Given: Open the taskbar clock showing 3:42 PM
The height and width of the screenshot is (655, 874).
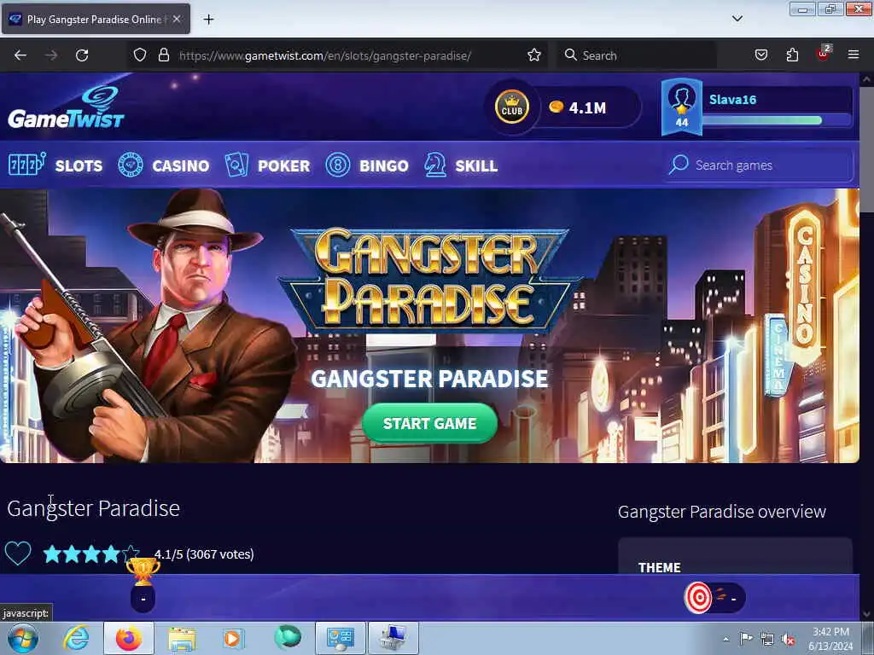Looking at the screenshot, I should [830, 639].
